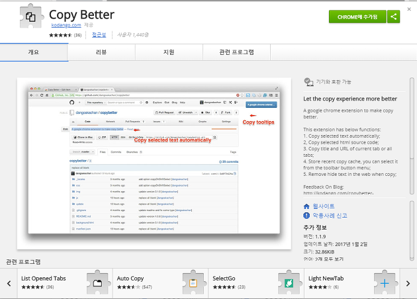Image resolution: width=417 pixels, height=299 pixels.
Task: Click the green share icon button
Action: pos(394,17)
